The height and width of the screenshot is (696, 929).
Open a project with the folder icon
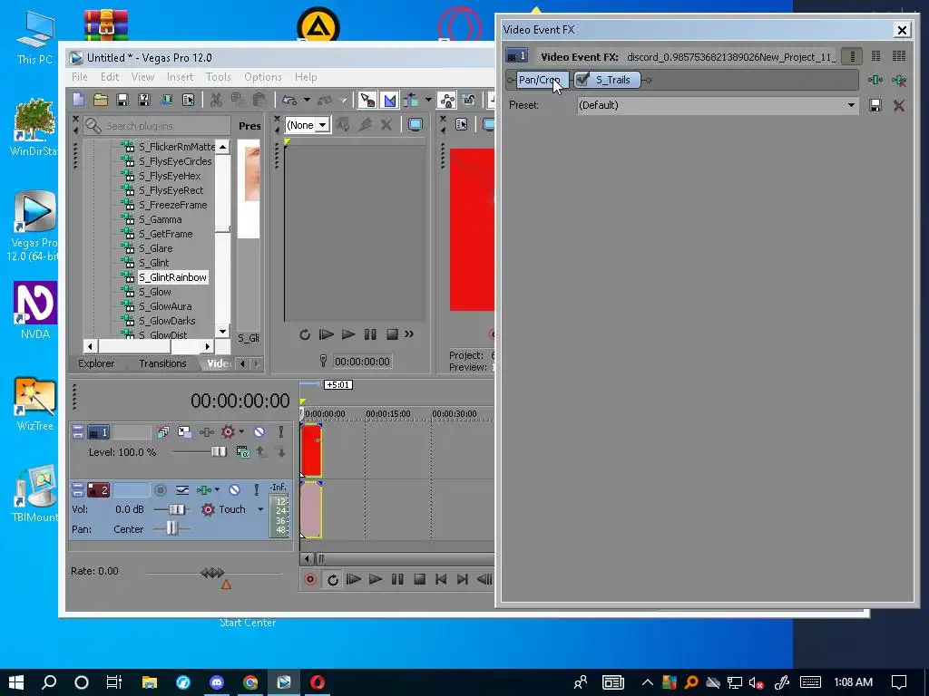101,100
